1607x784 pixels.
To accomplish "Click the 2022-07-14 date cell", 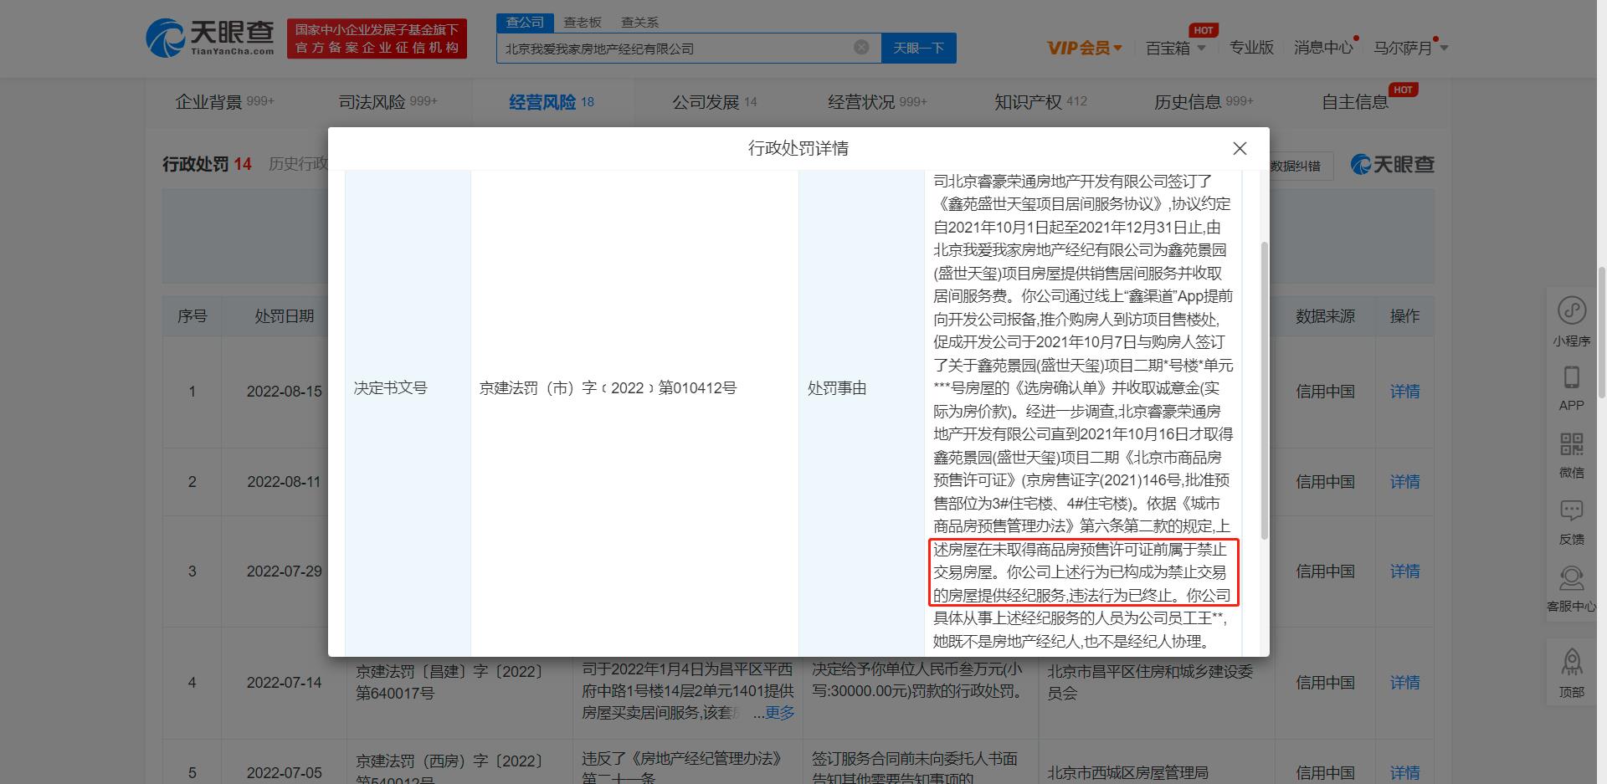I will pos(284,682).
